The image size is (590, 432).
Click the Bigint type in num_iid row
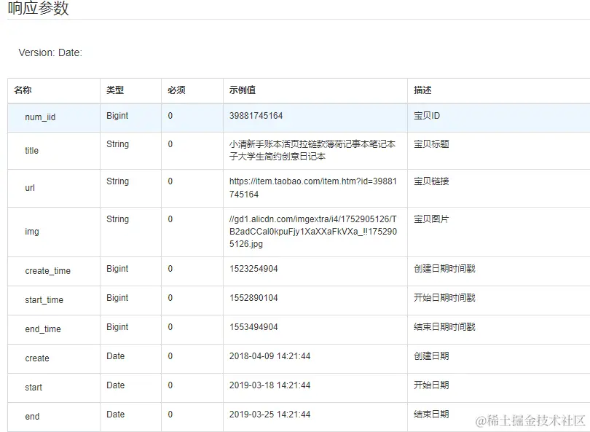coord(117,116)
